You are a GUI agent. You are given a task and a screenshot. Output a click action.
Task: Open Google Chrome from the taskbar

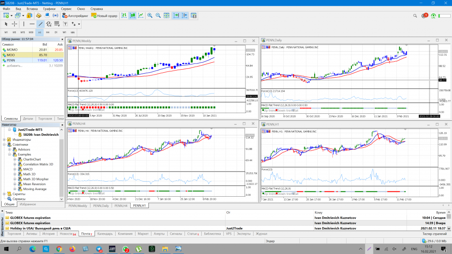tap(59, 249)
